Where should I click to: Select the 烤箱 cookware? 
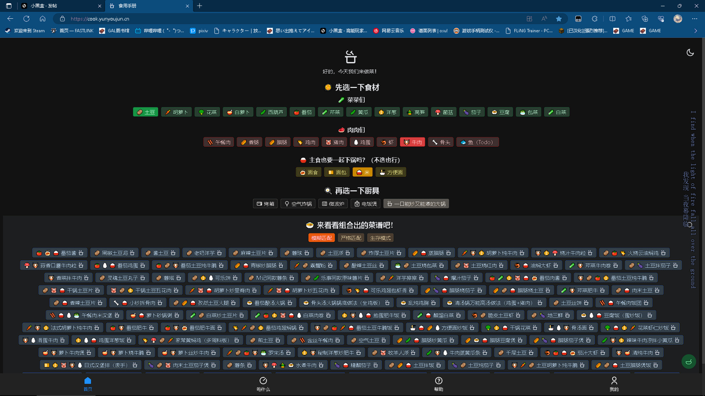pyautogui.click(x=265, y=204)
